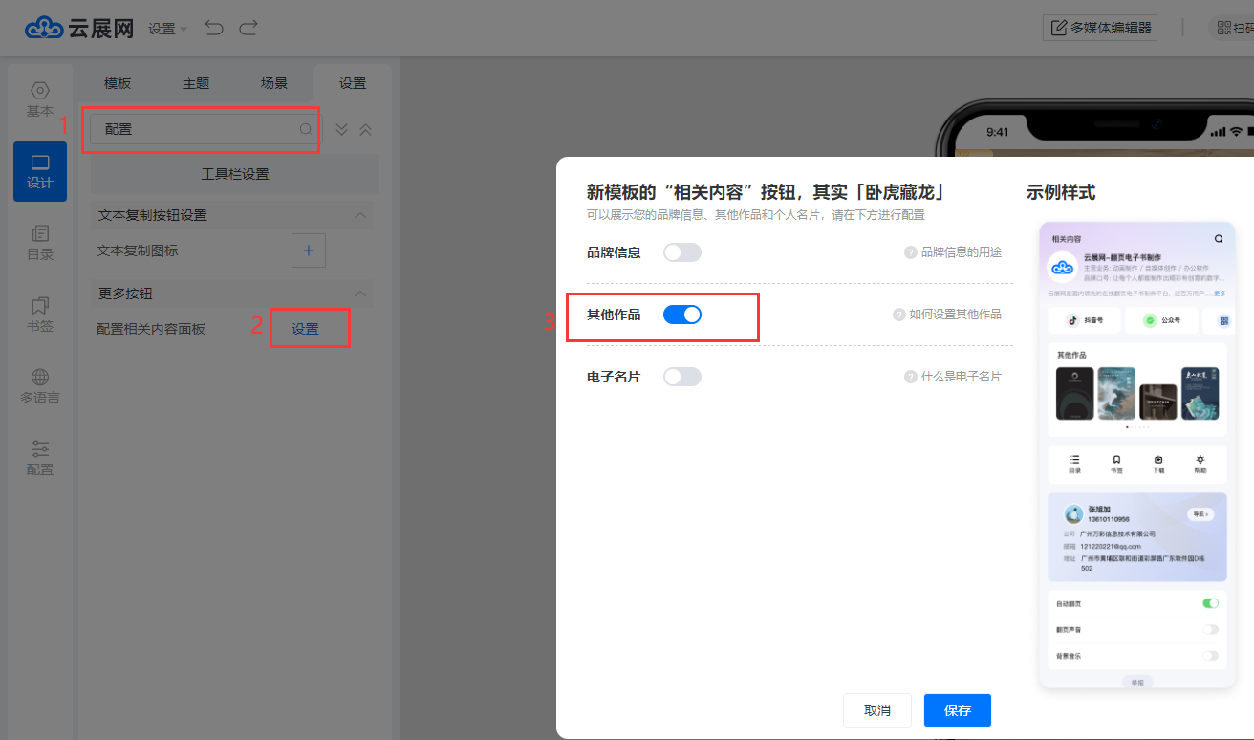
Task: Collapse the 文本复制按钮设置 section
Action: pos(360,215)
